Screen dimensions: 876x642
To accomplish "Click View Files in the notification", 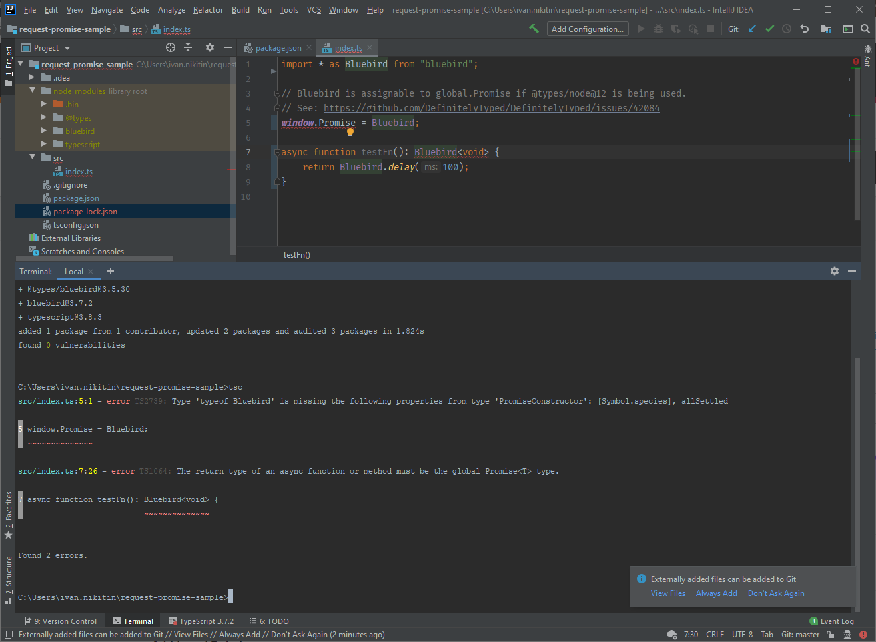I will 668,593.
